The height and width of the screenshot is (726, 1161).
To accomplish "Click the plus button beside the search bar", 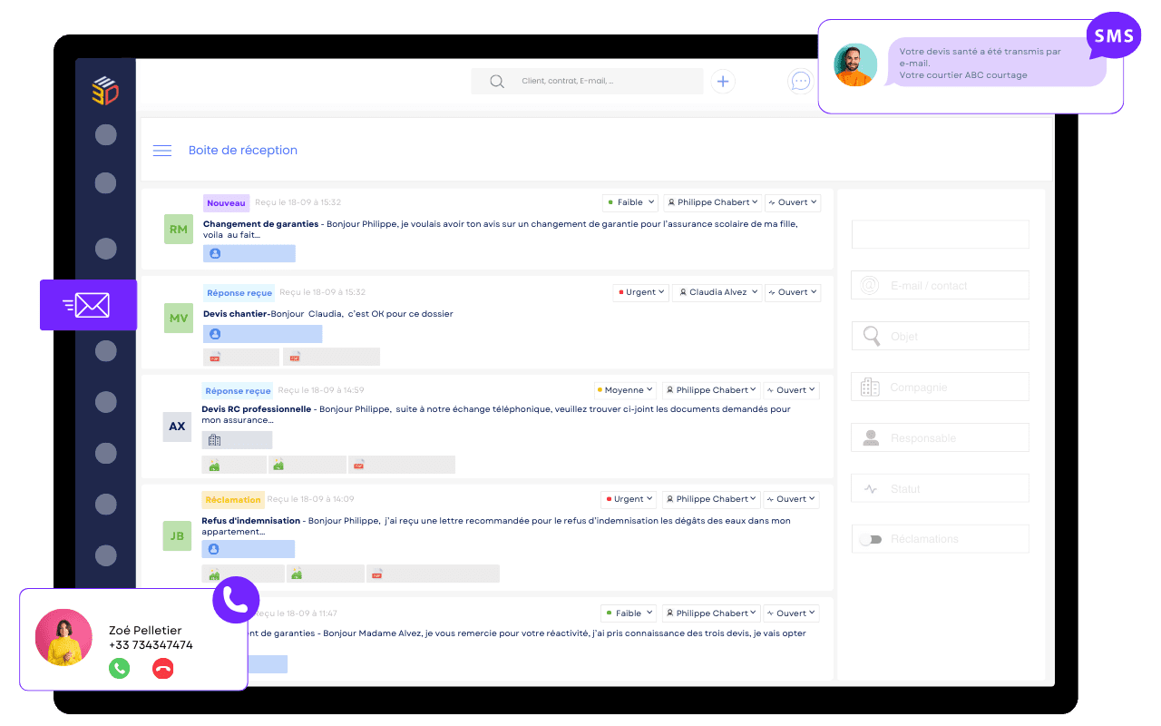I will (723, 81).
